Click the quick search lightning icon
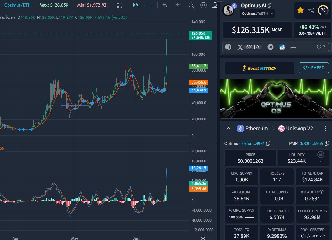The image size is (332, 240). point(192,5)
